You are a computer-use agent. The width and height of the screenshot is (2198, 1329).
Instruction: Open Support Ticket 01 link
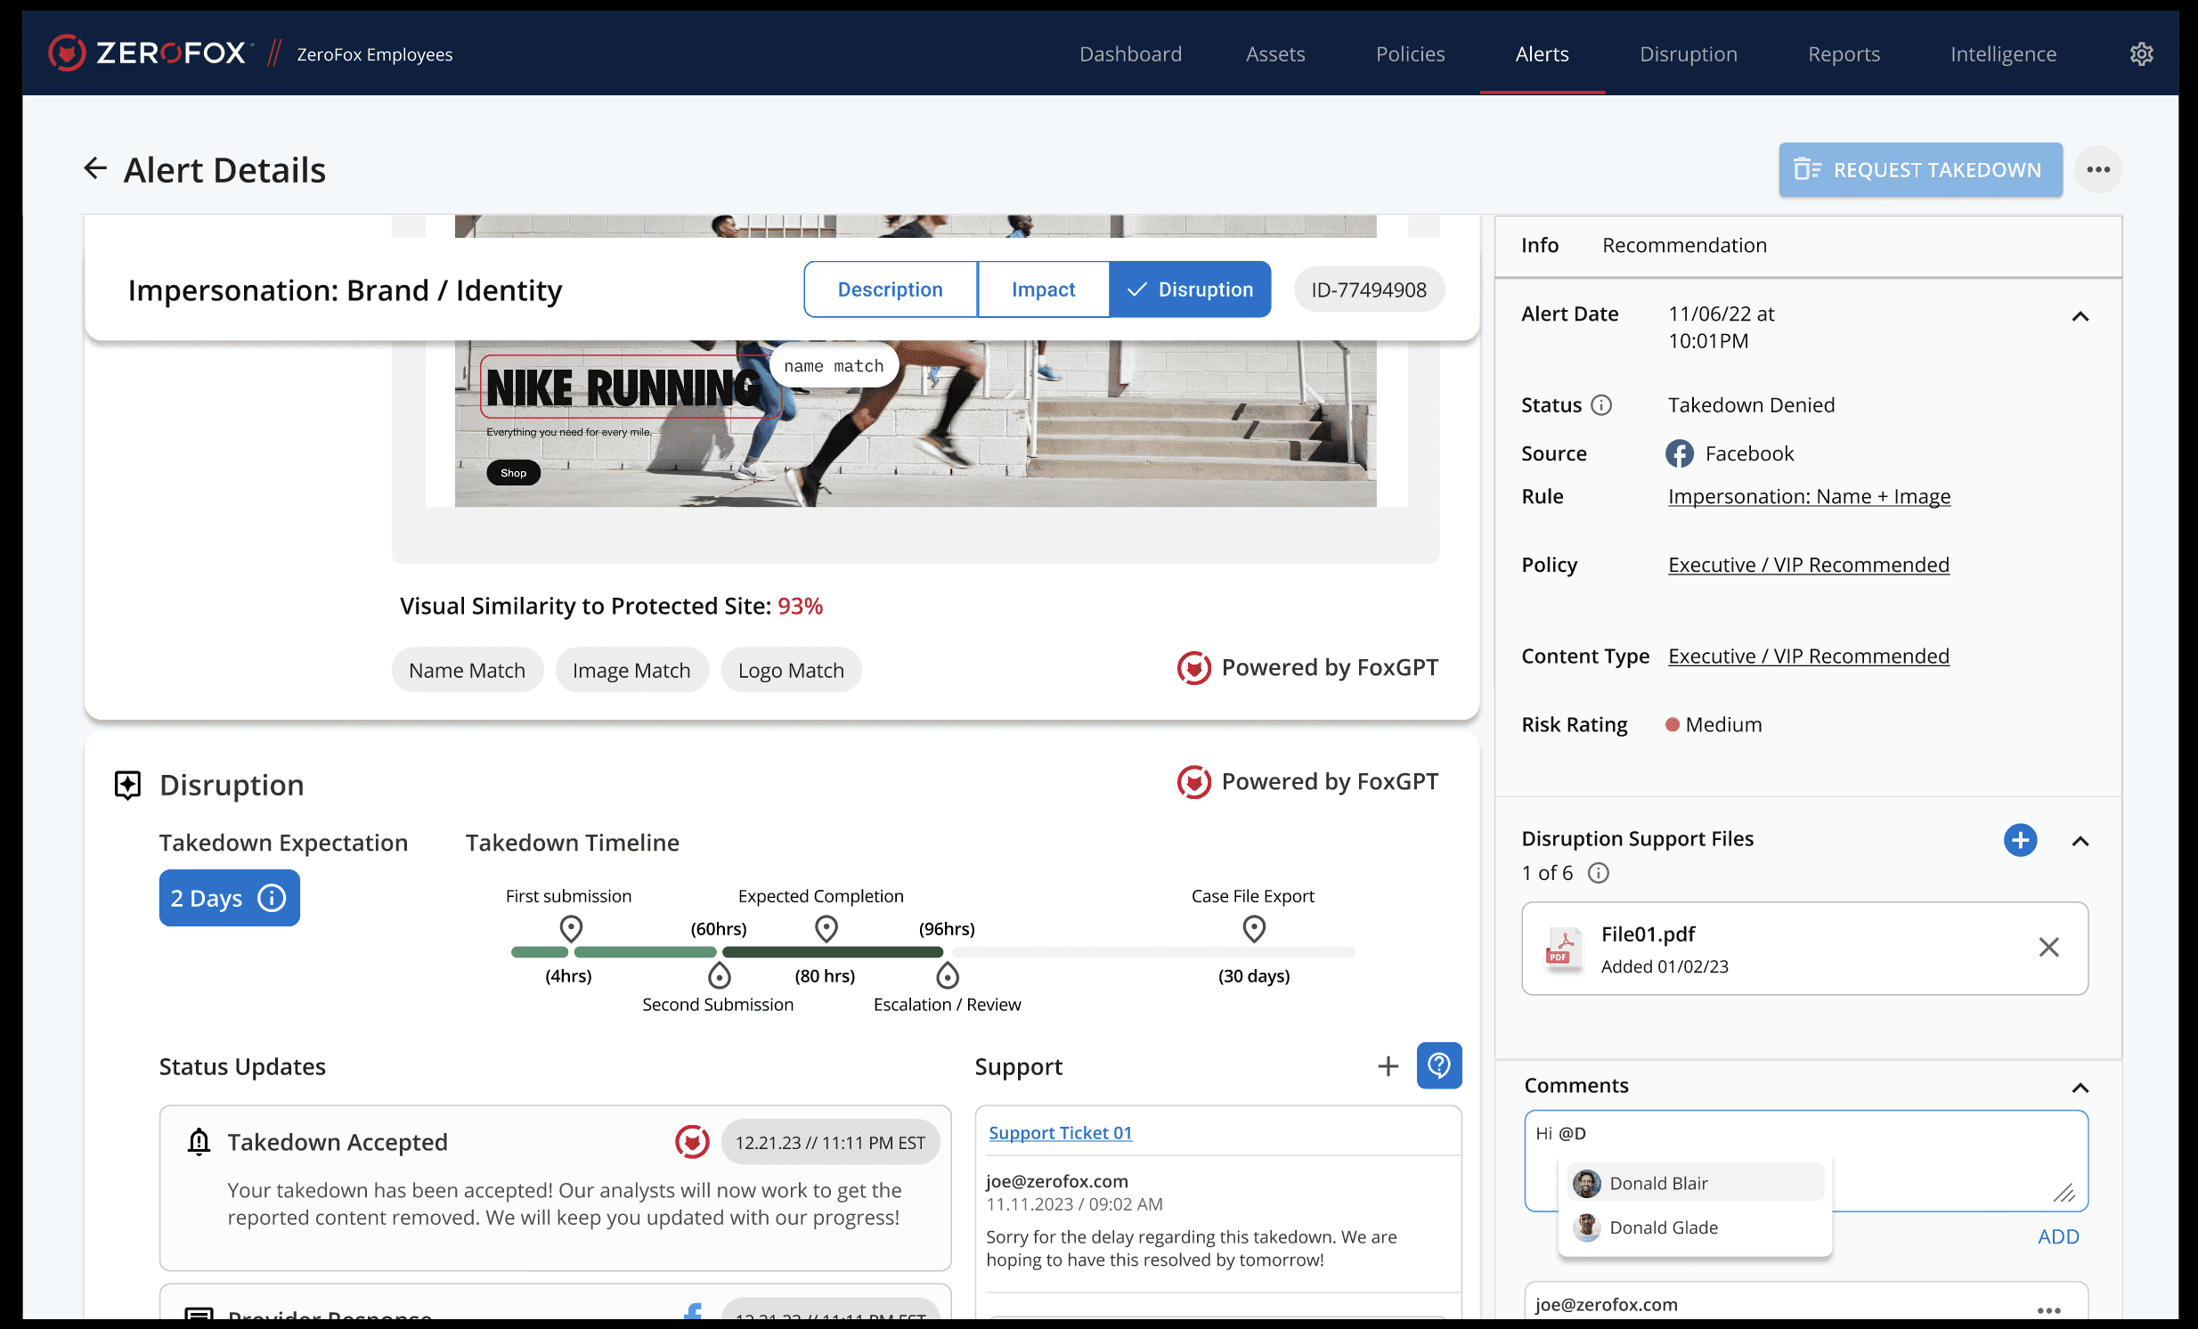tap(1060, 1132)
